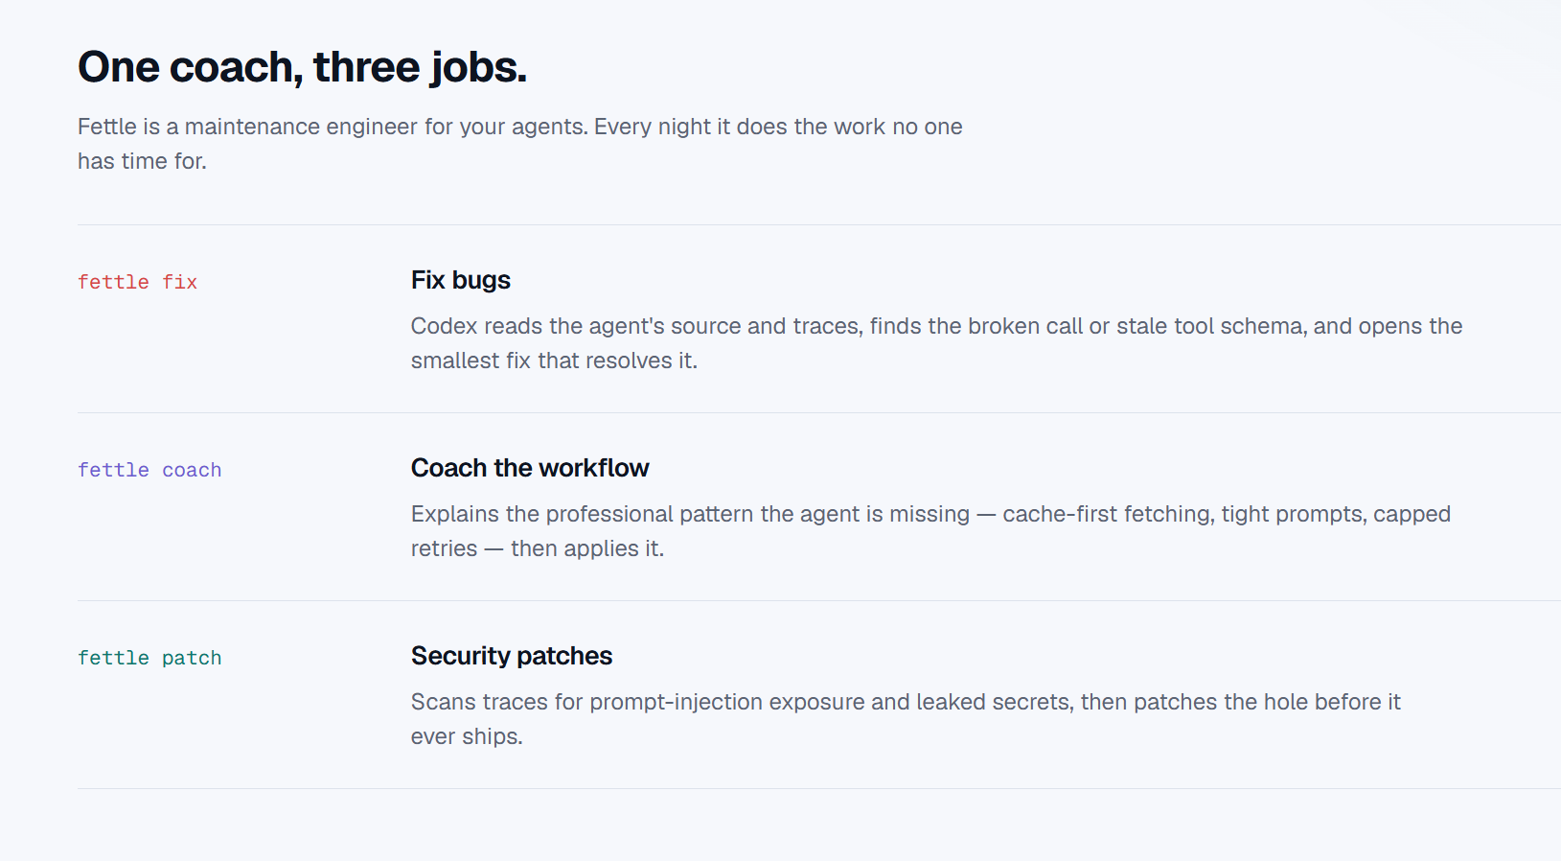
Task: Click the green "fettle patch" command label
Action: (x=149, y=658)
